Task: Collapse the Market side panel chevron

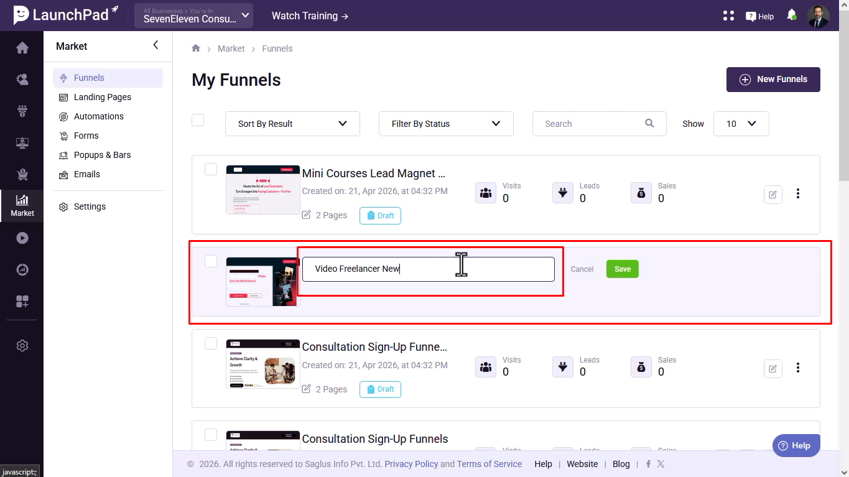Action: click(x=155, y=45)
